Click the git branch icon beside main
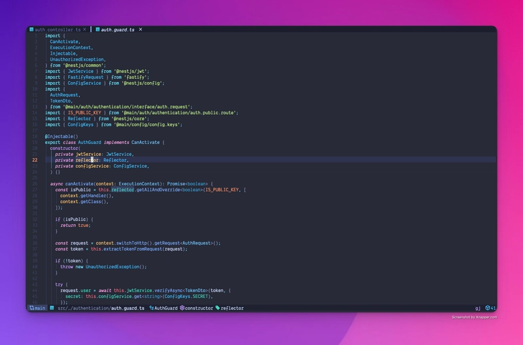The image size is (523, 345). pyautogui.click(x=31, y=308)
